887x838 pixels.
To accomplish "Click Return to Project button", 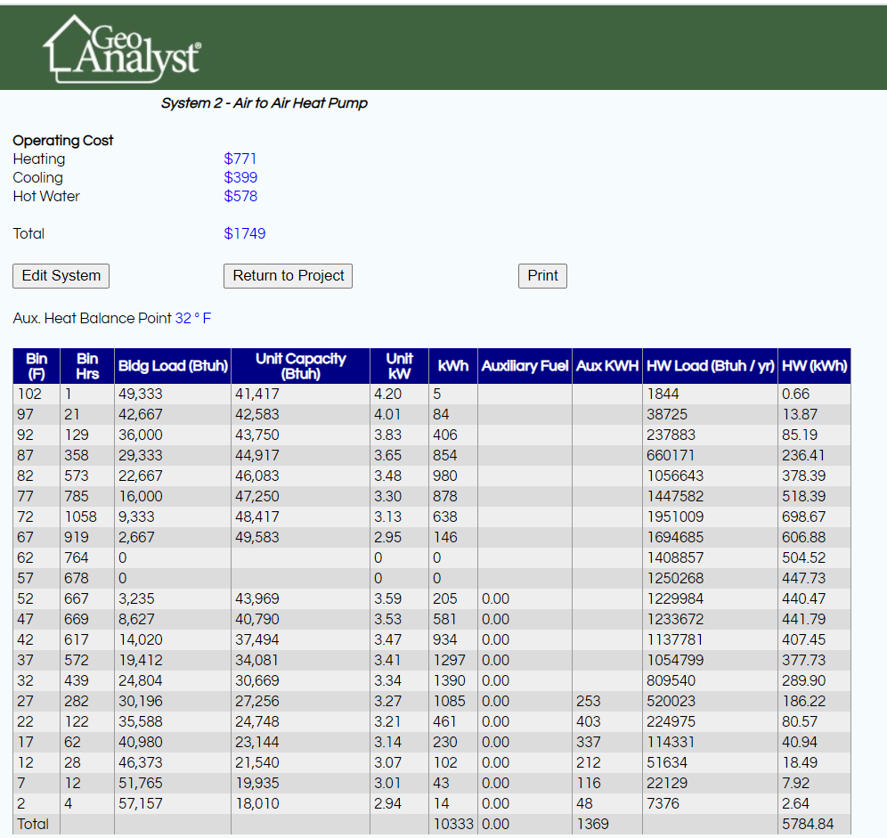I will pyautogui.click(x=288, y=276).
